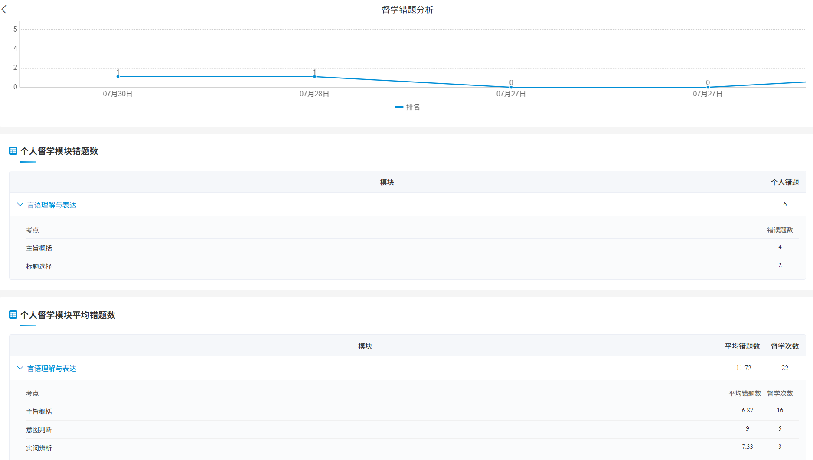Open 言语理解与表达 link in the 个人错题 table

pyautogui.click(x=52, y=205)
